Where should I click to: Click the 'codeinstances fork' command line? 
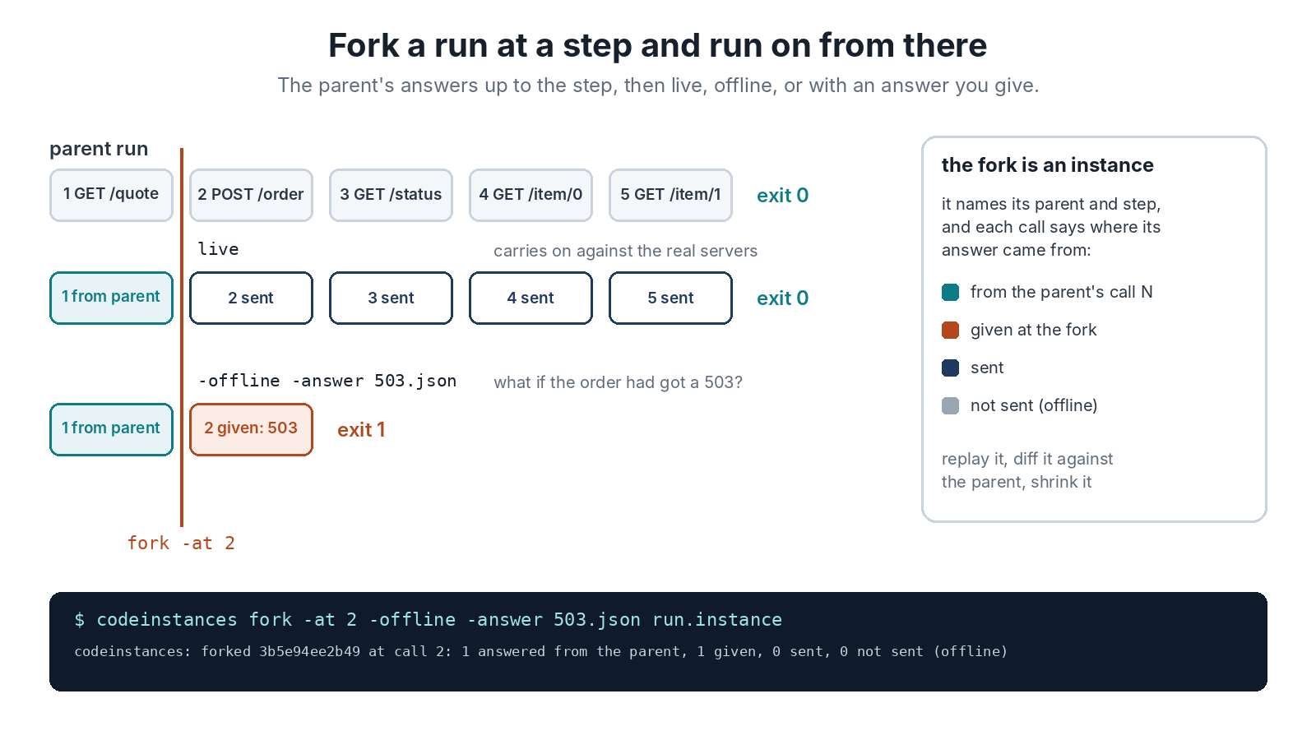[428, 619]
